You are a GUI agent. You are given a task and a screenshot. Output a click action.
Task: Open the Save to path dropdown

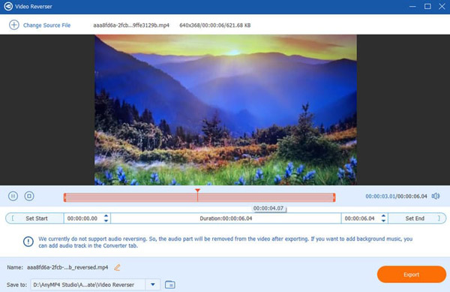153,284
